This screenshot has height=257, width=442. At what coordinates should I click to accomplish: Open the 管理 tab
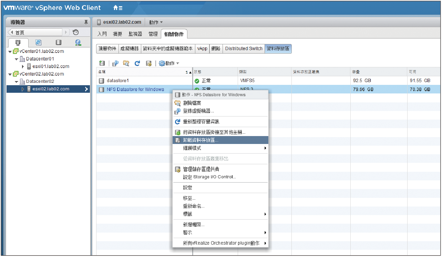(x=153, y=34)
